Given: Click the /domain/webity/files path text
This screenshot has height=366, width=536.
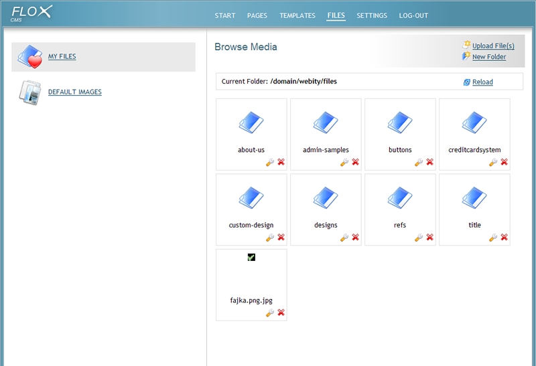Looking at the screenshot, I should pyautogui.click(x=304, y=81).
